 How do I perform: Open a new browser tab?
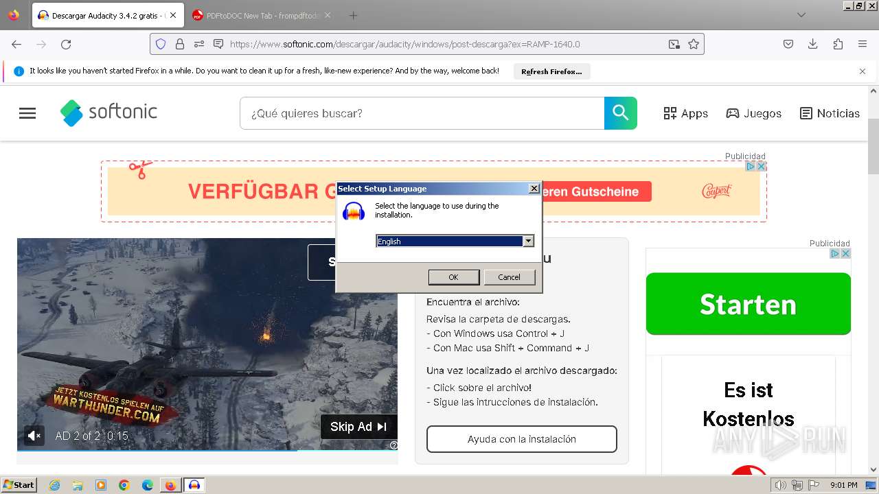(x=353, y=15)
